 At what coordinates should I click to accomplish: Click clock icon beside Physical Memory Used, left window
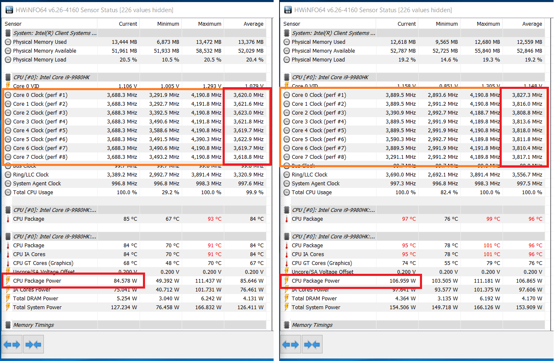[8, 42]
